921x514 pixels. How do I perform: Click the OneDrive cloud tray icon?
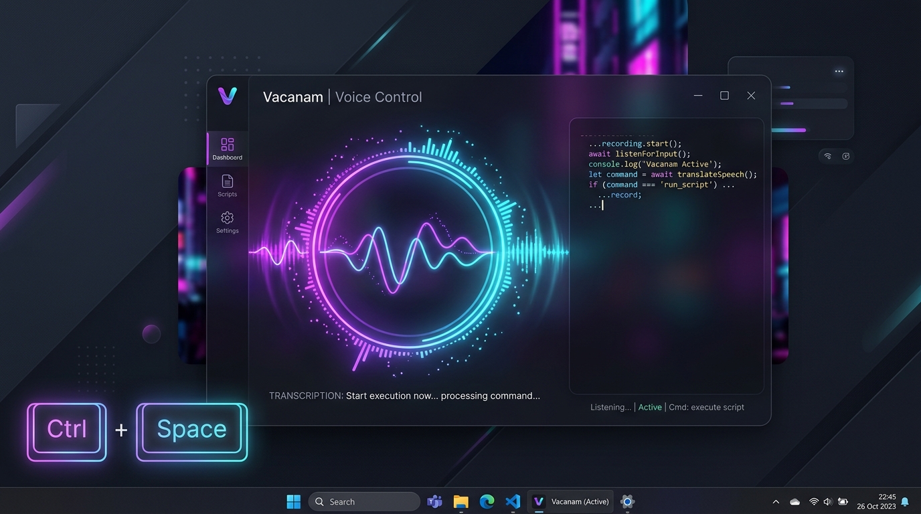pyautogui.click(x=795, y=502)
